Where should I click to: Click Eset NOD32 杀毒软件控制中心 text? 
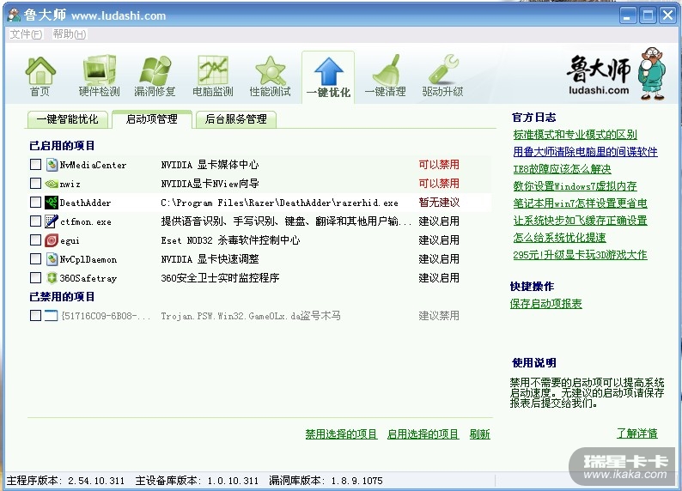(x=230, y=240)
